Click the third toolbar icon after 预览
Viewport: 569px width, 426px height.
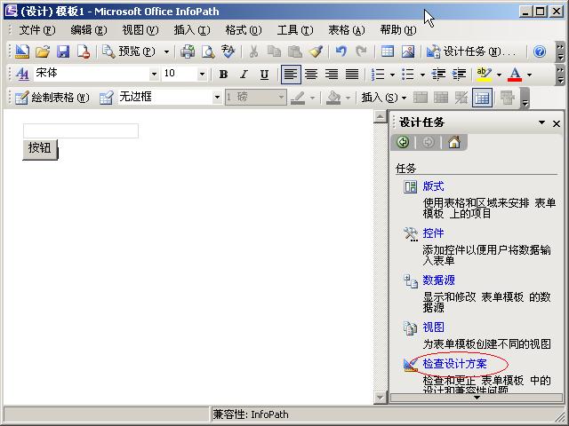tap(228, 51)
